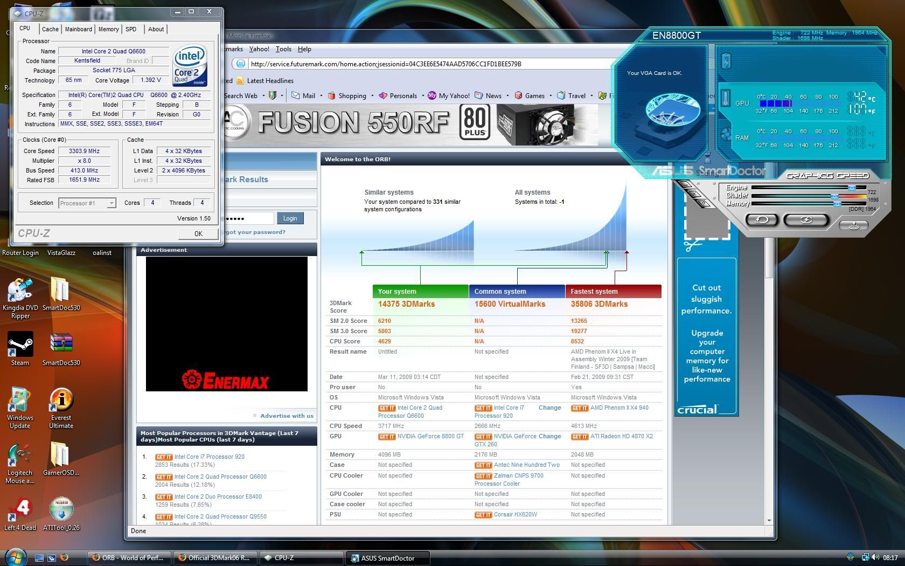The height and width of the screenshot is (566, 905).
Task: Expand the shield icon dropdown arrow
Action: (282, 96)
